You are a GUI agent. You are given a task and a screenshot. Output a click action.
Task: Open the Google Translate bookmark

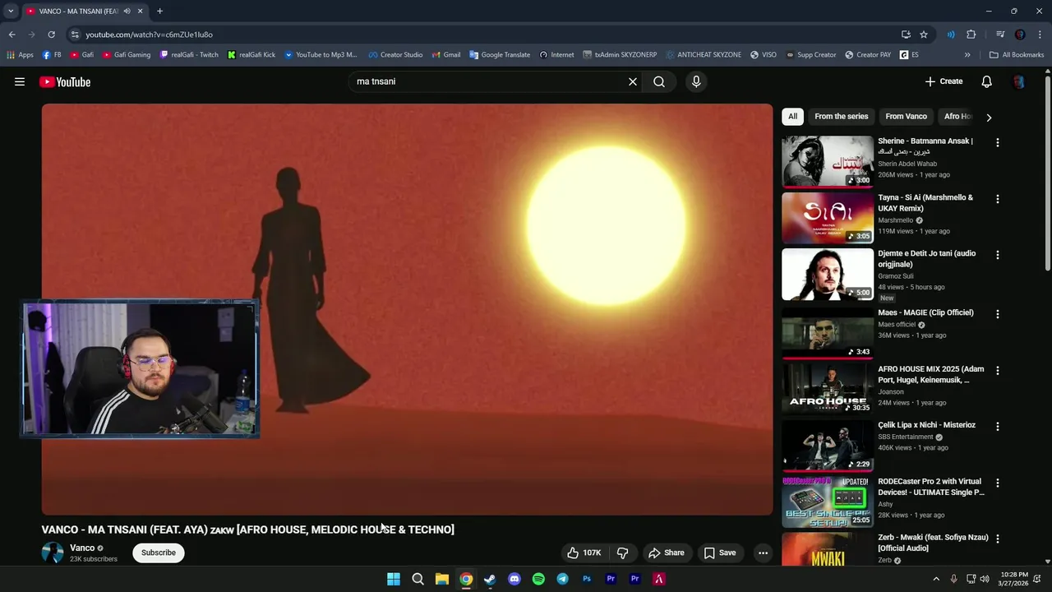pos(500,55)
